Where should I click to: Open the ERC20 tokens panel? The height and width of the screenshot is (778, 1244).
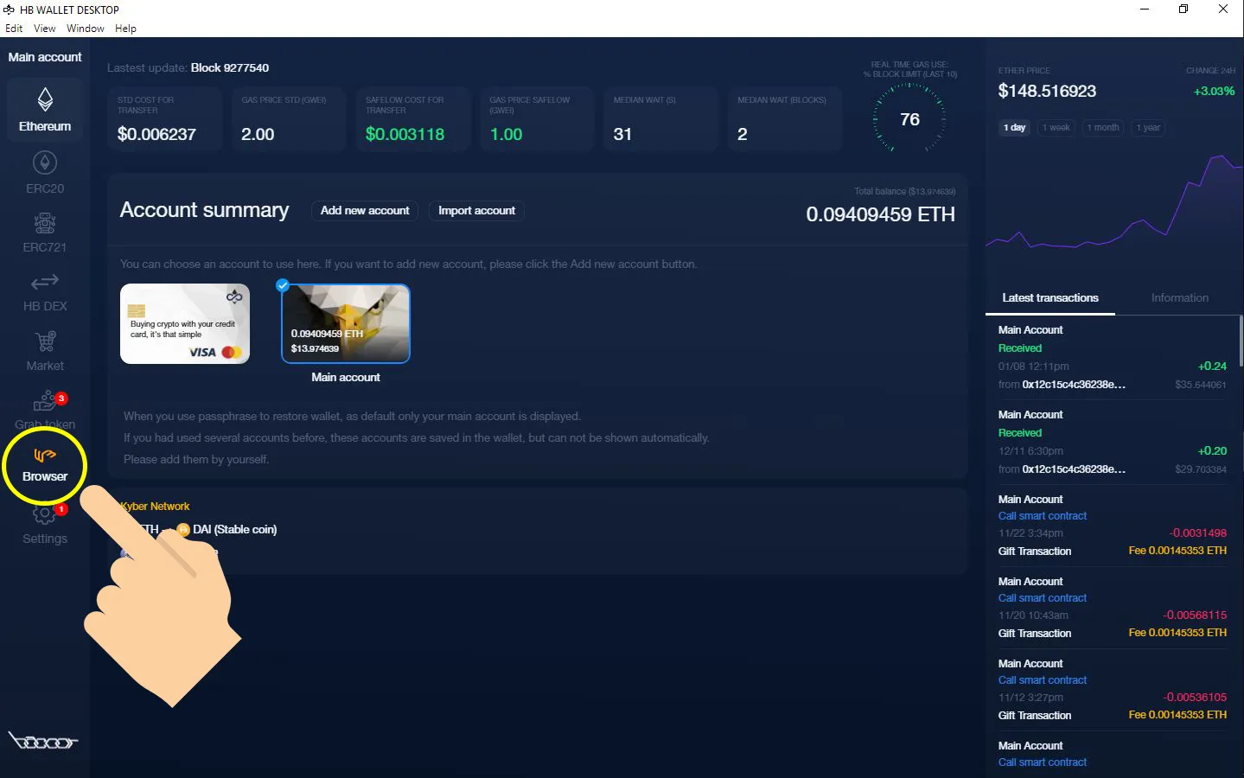[x=44, y=169]
